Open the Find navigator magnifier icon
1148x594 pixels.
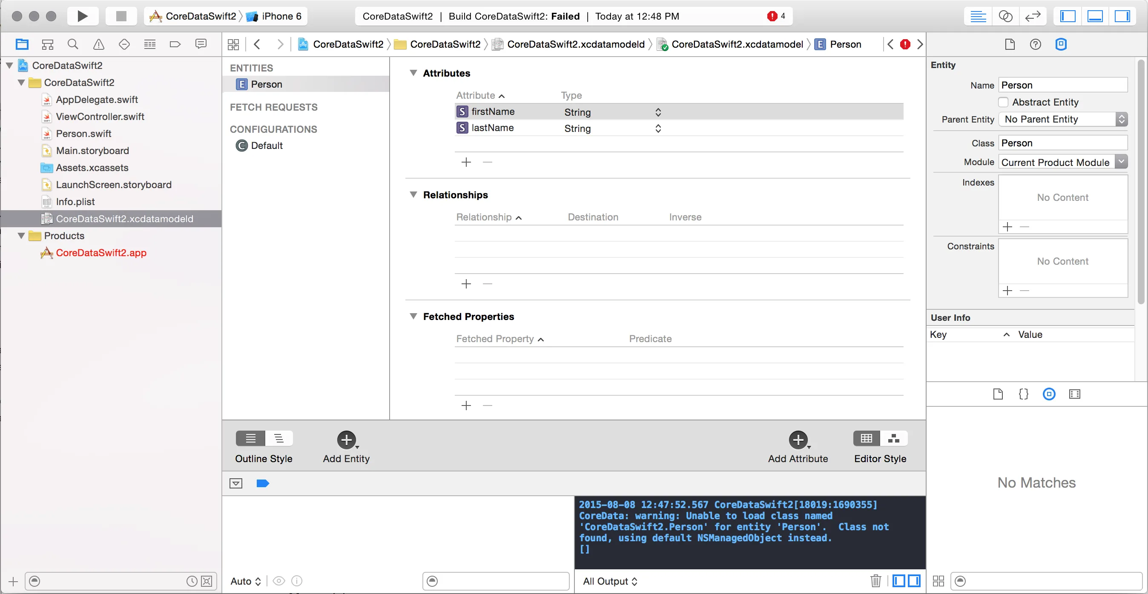[73, 44]
